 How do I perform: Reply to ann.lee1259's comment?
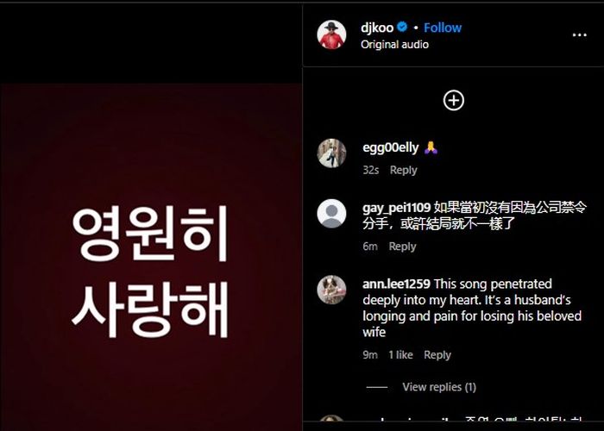click(437, 355)
